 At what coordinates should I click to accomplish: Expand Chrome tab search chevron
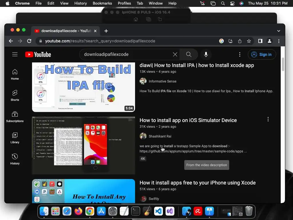[279, 31]
